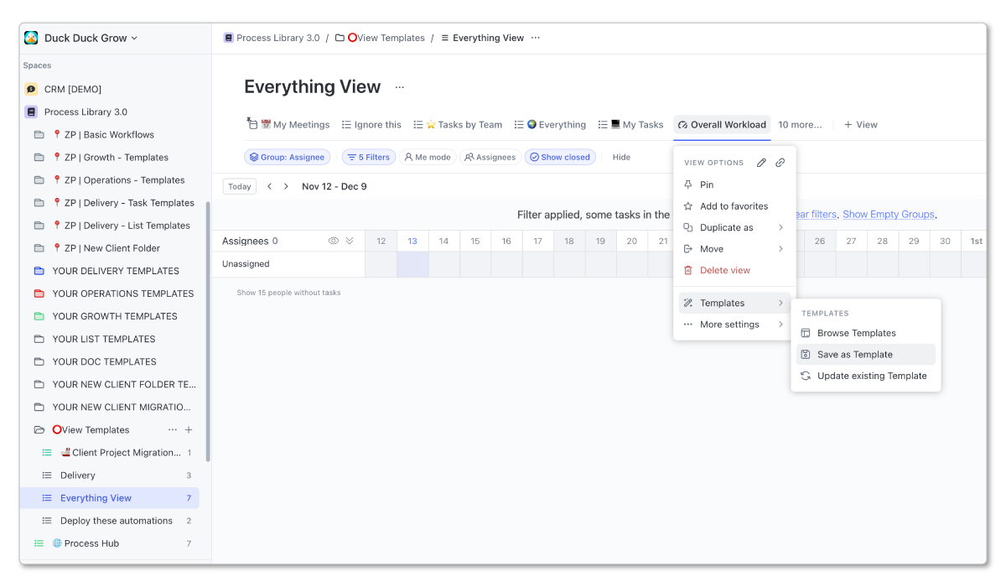Open the Group: Assignee grouping icon
The width and height of the screenshot is (1006, 587).
[253, 157]
